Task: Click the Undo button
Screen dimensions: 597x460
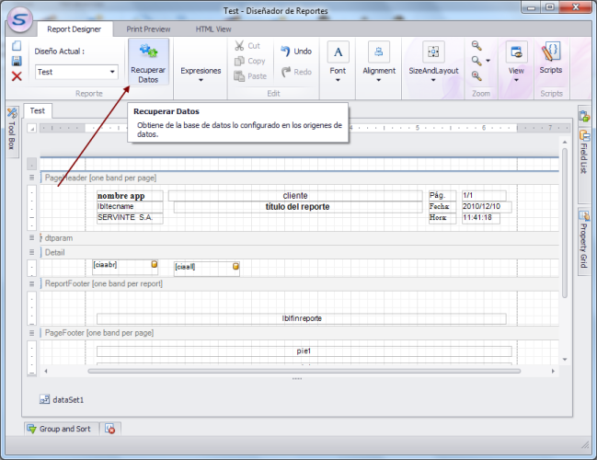Action: pyautogui.click(x=296, y=52)
